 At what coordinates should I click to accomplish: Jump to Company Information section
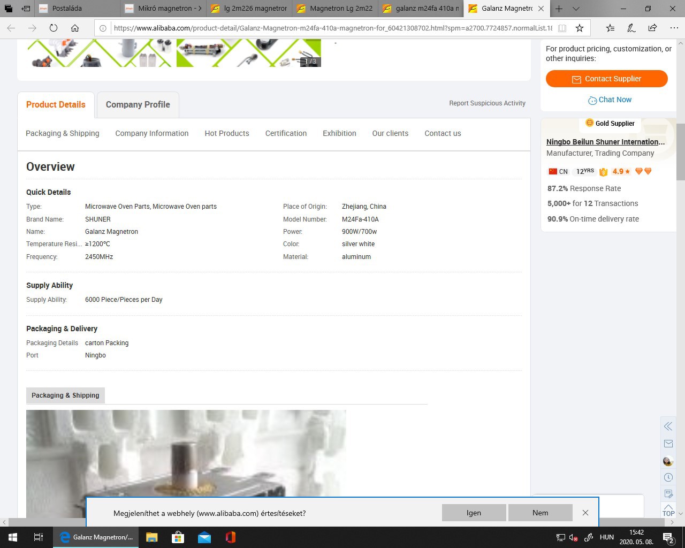(152, 134)
